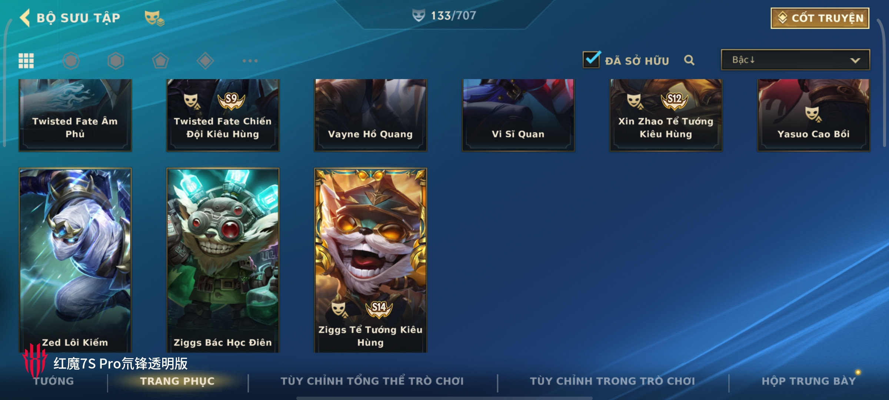Uncheck the Đã Sở Hữu checkbox

click(591, 59)
